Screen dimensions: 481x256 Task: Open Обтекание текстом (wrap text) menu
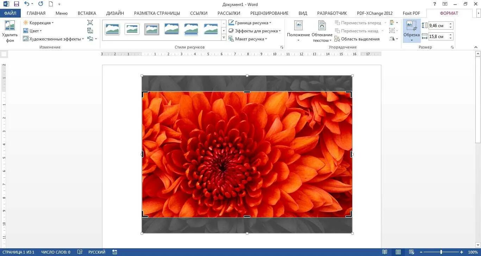[x=322, y=31]
